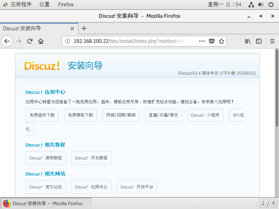
Task: Open network status icon in top panel
Action: point(251,5)
